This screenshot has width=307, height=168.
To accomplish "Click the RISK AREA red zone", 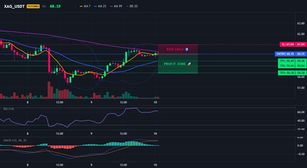I will pyautogui.click(x=178, y=49).
